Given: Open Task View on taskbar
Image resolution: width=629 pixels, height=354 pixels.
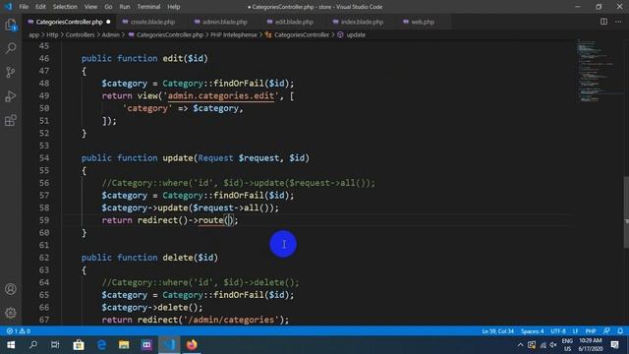Looking at the screenshot, I should (x=55, y=345).
